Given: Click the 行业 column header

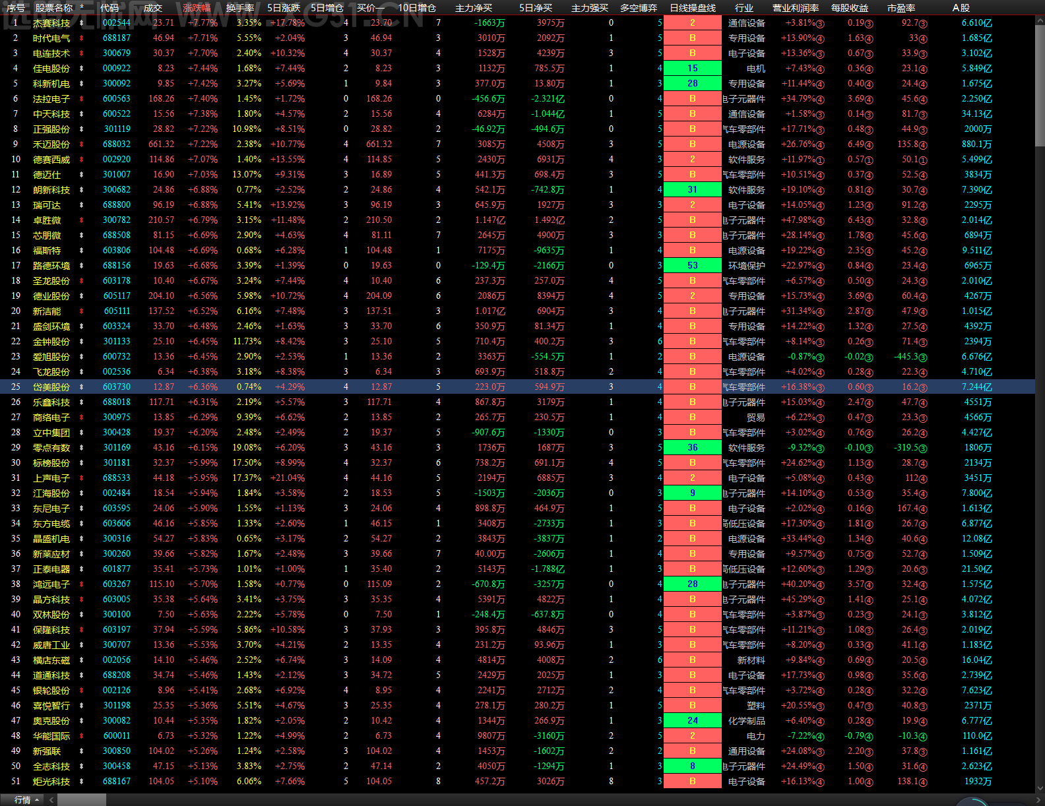Looking at the screenshot, I should click(x=744, y=8).
